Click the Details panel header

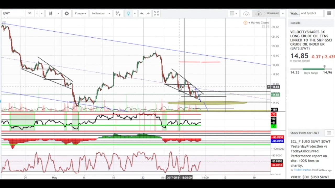pos(295,23)
